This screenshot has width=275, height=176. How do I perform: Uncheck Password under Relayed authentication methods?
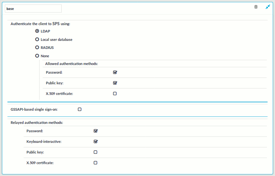96,131
